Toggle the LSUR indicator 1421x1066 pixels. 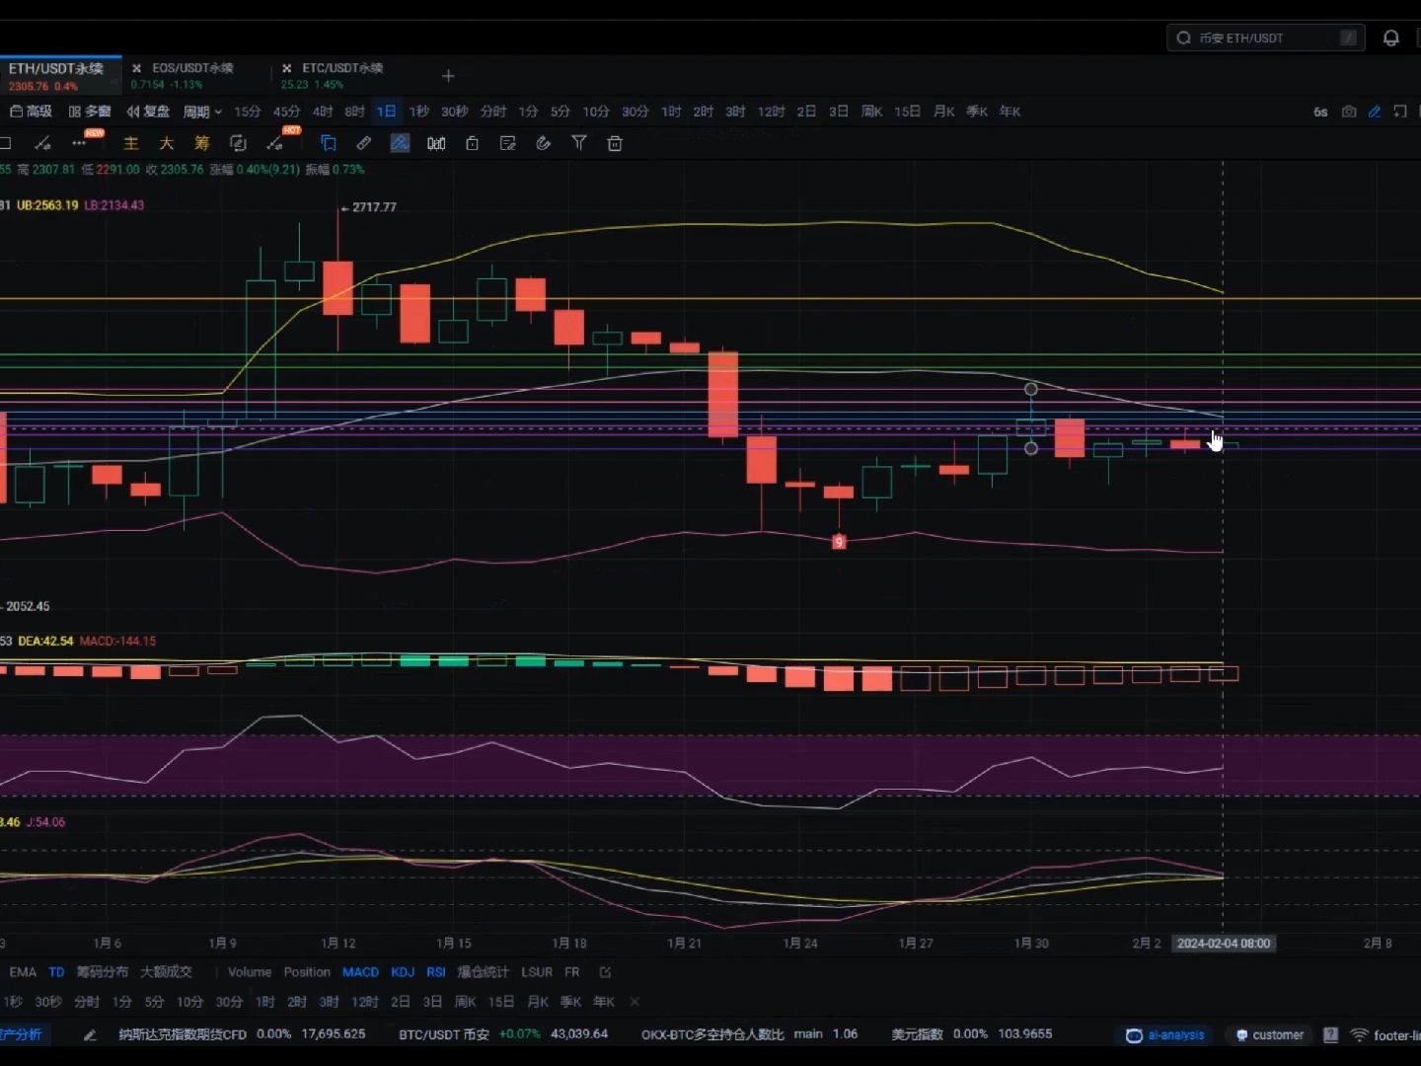click(x=537, y=972)
